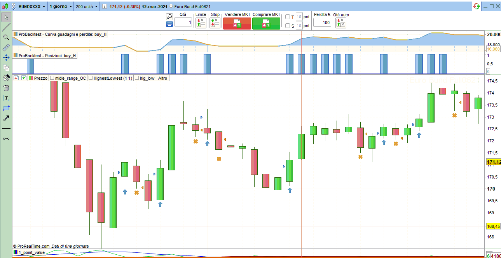This screenshot has width=501, height=259.
Task: Click the Comprare MKT buy button
Action: [266, 24]
